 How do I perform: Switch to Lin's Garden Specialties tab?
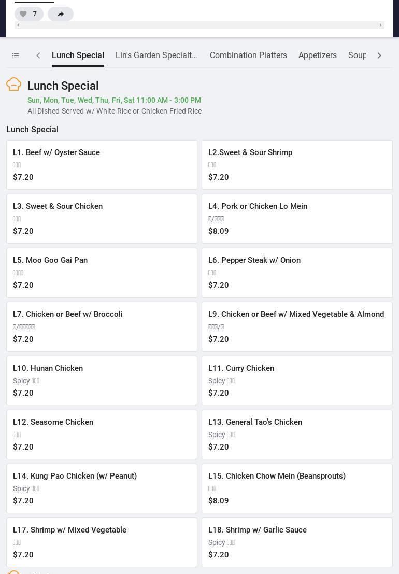pyautogui.click(x=156, y=55)
